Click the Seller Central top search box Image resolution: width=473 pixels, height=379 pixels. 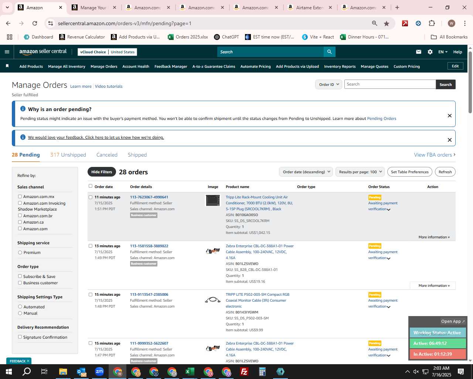pos(270,52)
